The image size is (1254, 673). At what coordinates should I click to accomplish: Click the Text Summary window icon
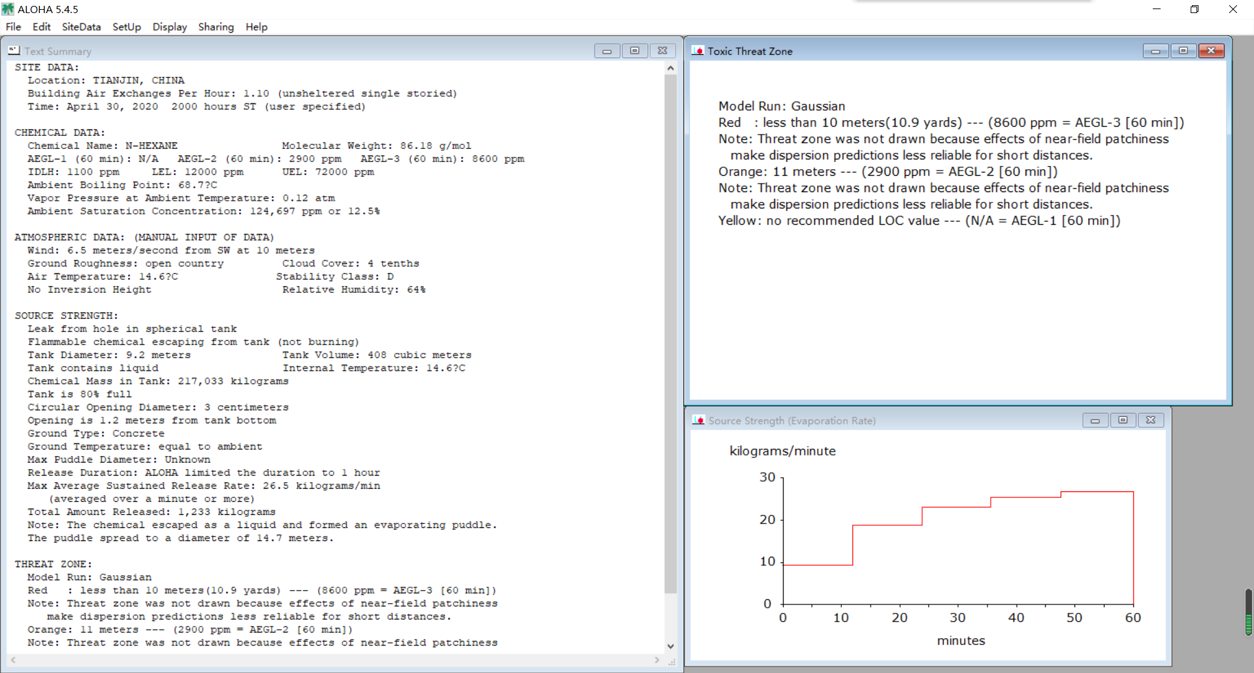[x=14, y=50]
